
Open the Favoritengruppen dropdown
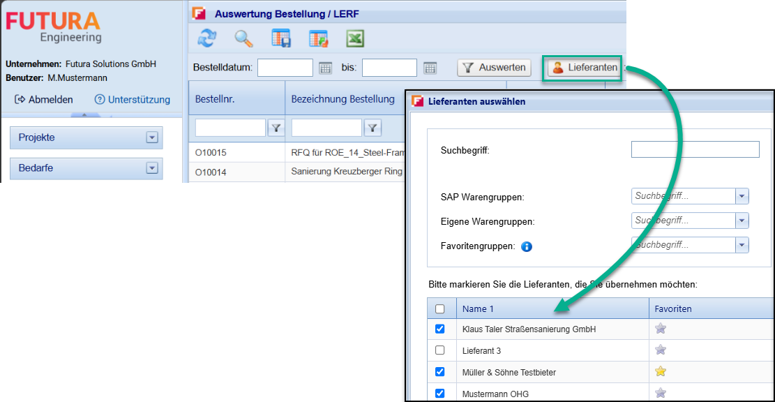click(742, 245)
